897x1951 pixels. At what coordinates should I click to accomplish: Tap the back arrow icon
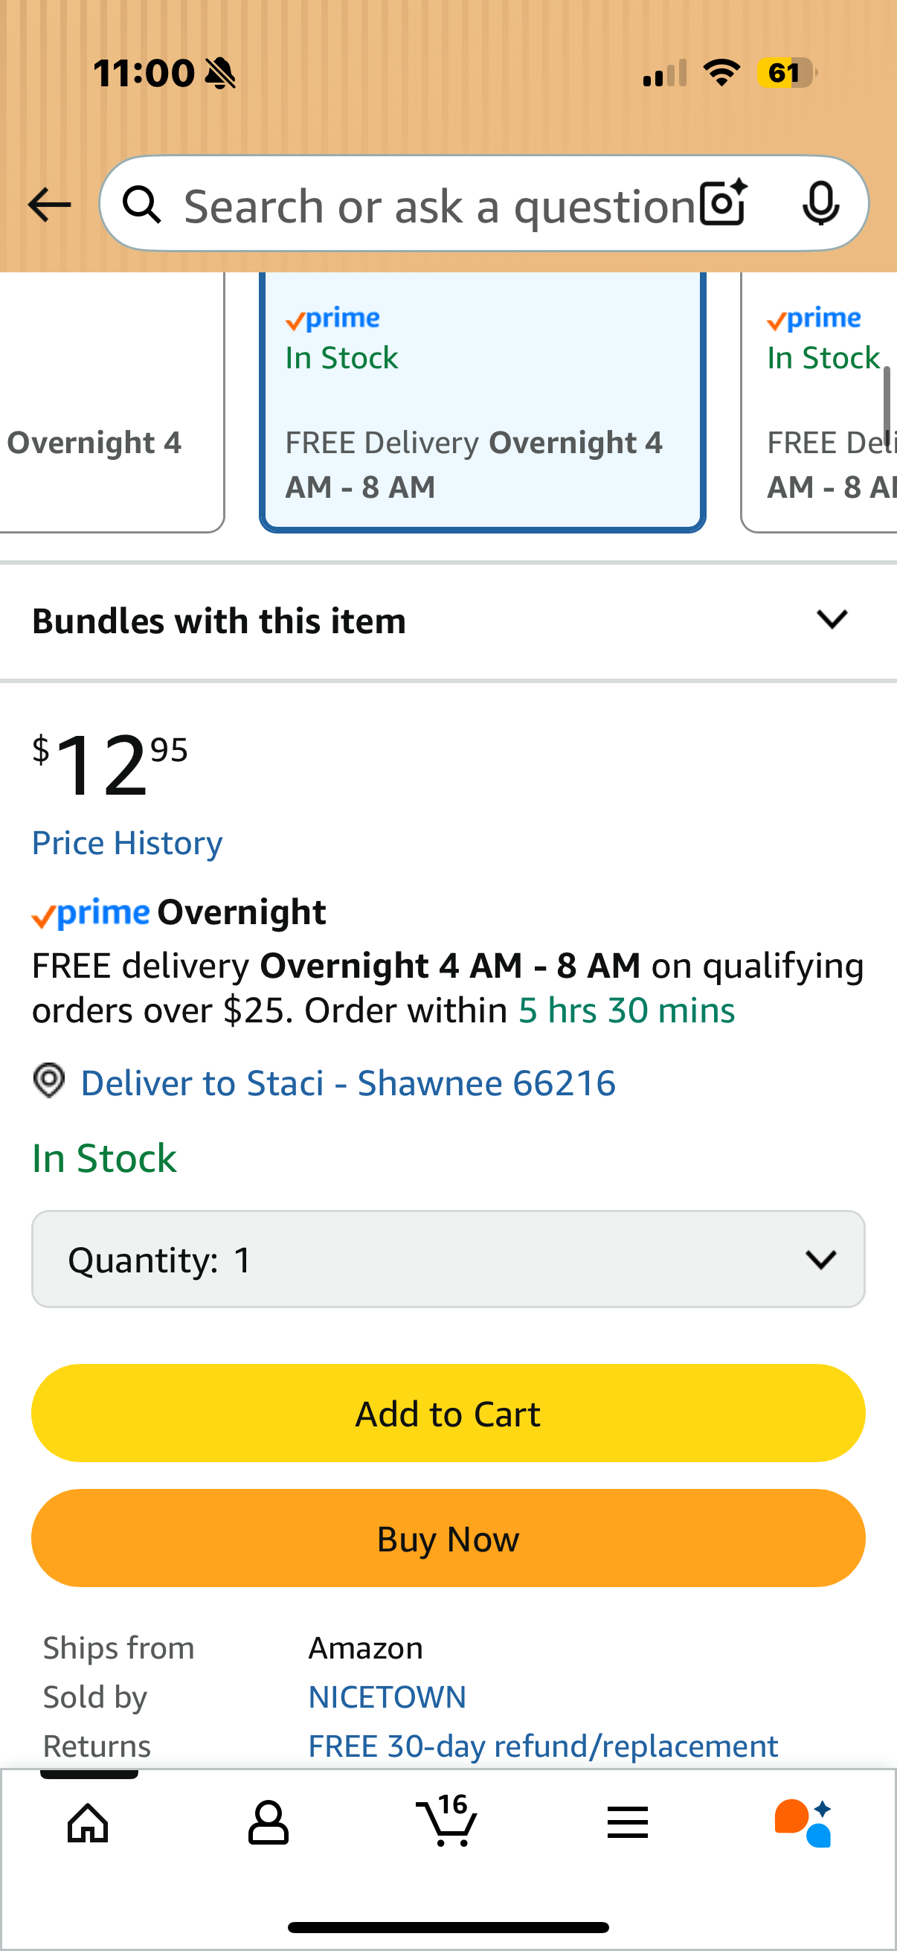49,205
